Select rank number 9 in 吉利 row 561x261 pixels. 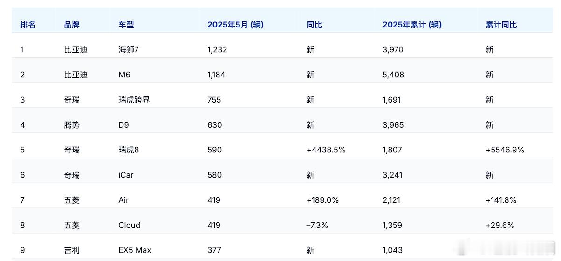tap(22, 251)
